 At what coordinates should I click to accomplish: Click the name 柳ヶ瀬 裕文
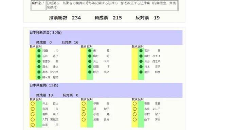click(x=50, y=77)
